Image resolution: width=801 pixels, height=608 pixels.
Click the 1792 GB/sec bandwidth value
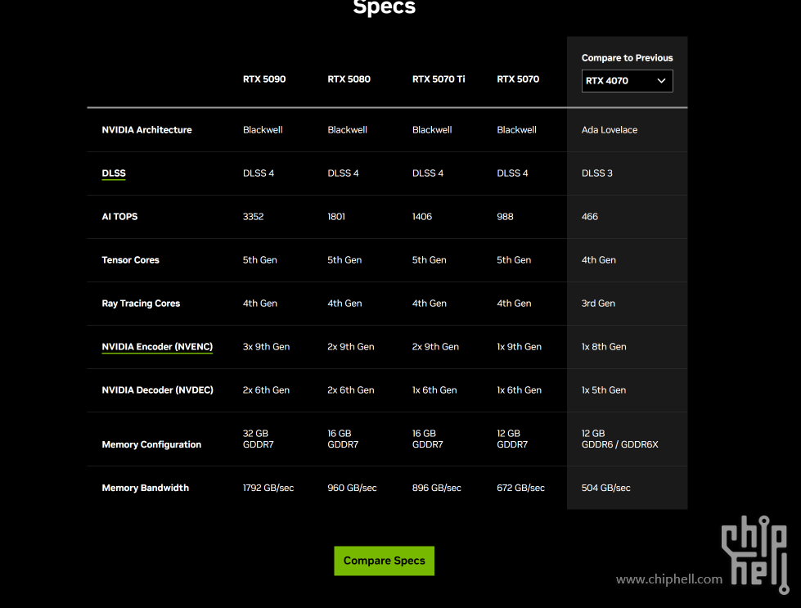click(268, 488)
